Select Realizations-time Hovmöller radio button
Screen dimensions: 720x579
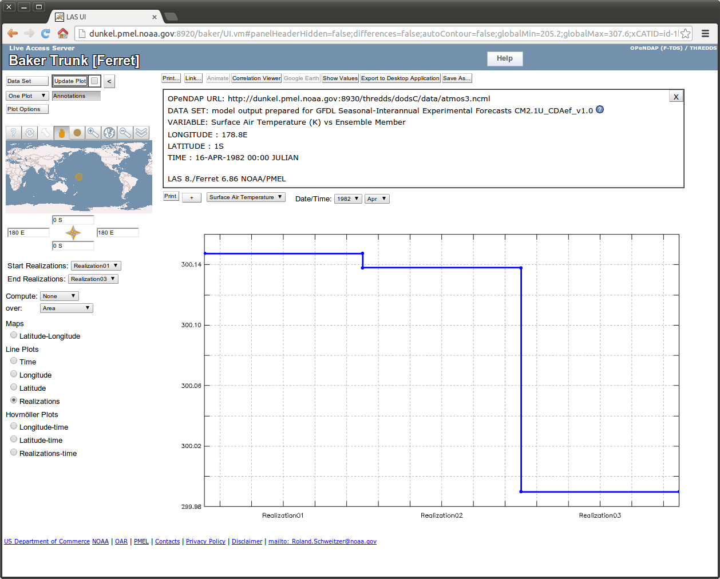(14, 453)
